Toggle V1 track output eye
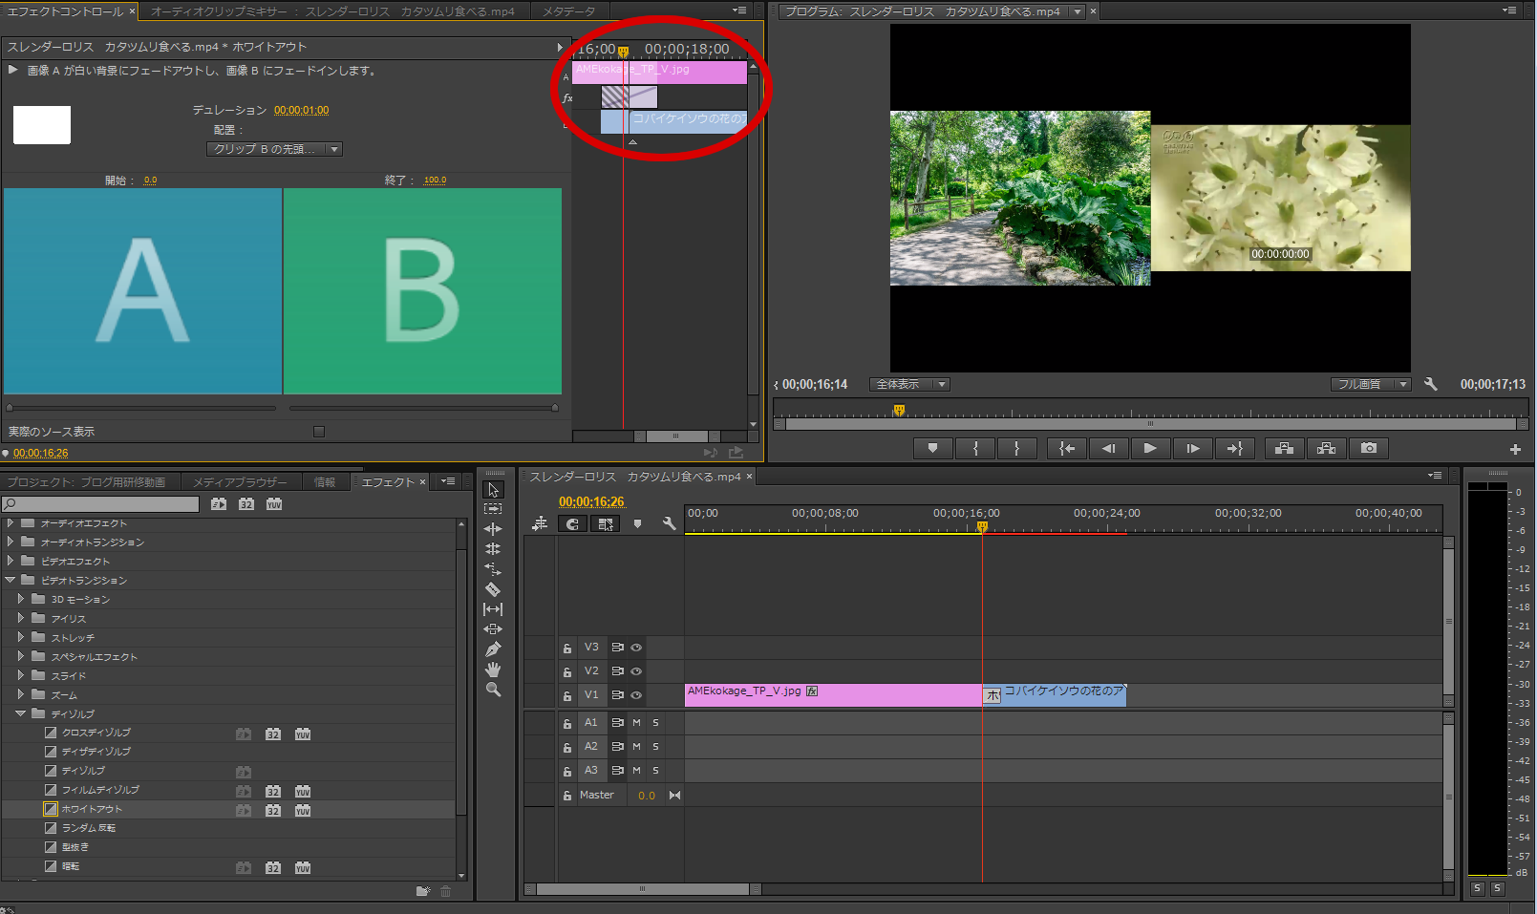The width and height of the screenshot is (1537, 914). click(x=636, y=695)
